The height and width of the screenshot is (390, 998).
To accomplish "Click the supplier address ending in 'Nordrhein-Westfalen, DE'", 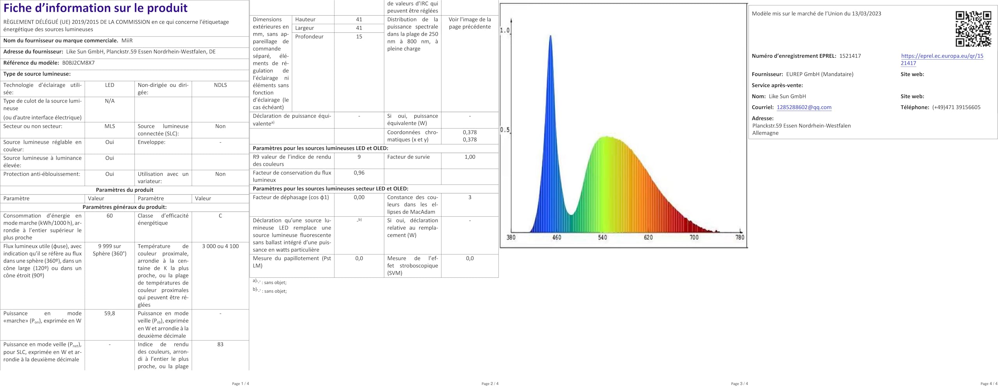I will [141, 51].
